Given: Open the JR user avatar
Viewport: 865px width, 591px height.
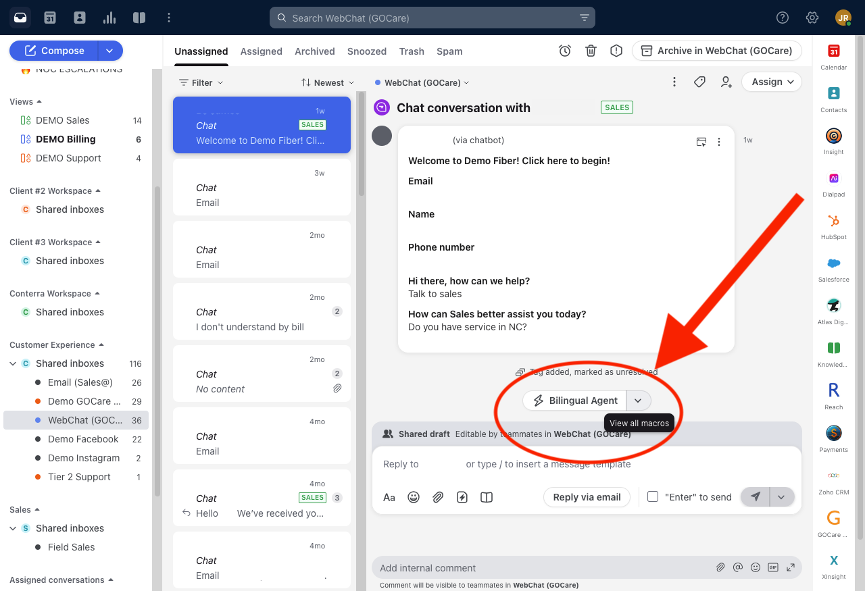Looking at the screenshot, I should [843, 18].
